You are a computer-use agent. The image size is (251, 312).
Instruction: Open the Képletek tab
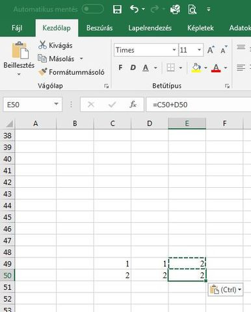point(200,28)
